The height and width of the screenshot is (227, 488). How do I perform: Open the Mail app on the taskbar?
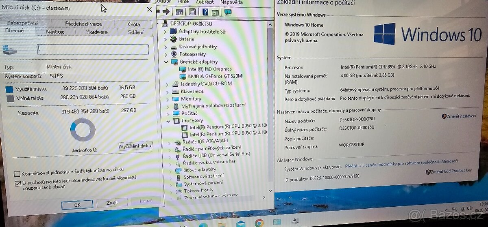[x=241, y=223]
